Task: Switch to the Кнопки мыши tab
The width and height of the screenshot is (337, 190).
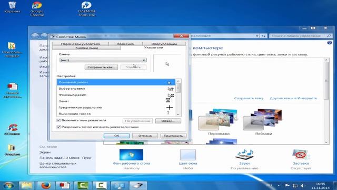Action: (86, 48)
